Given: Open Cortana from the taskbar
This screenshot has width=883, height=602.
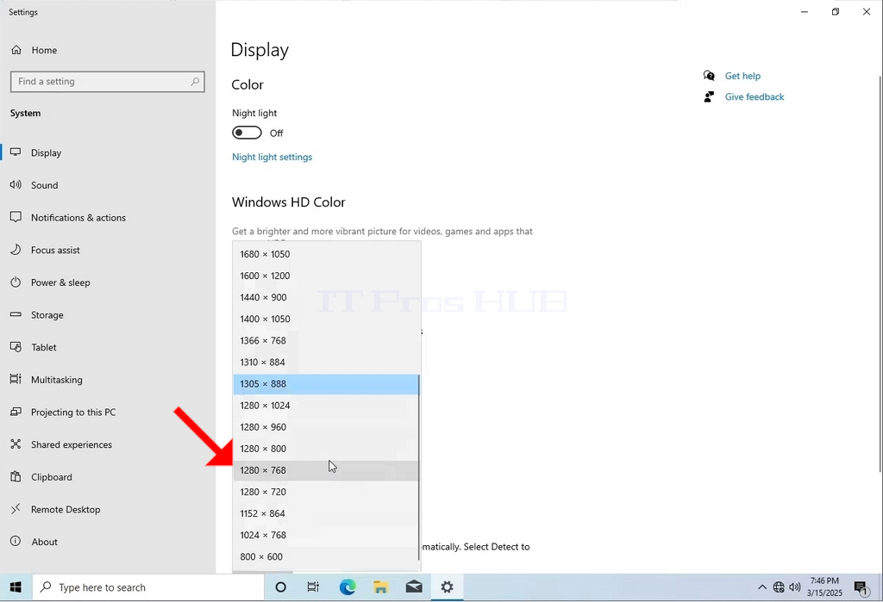Looking at the screenshot, I should coord(280,587).
